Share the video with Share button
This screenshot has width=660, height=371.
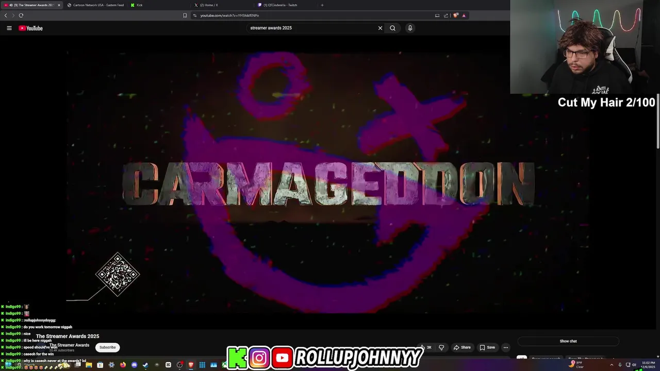point(462,347)
